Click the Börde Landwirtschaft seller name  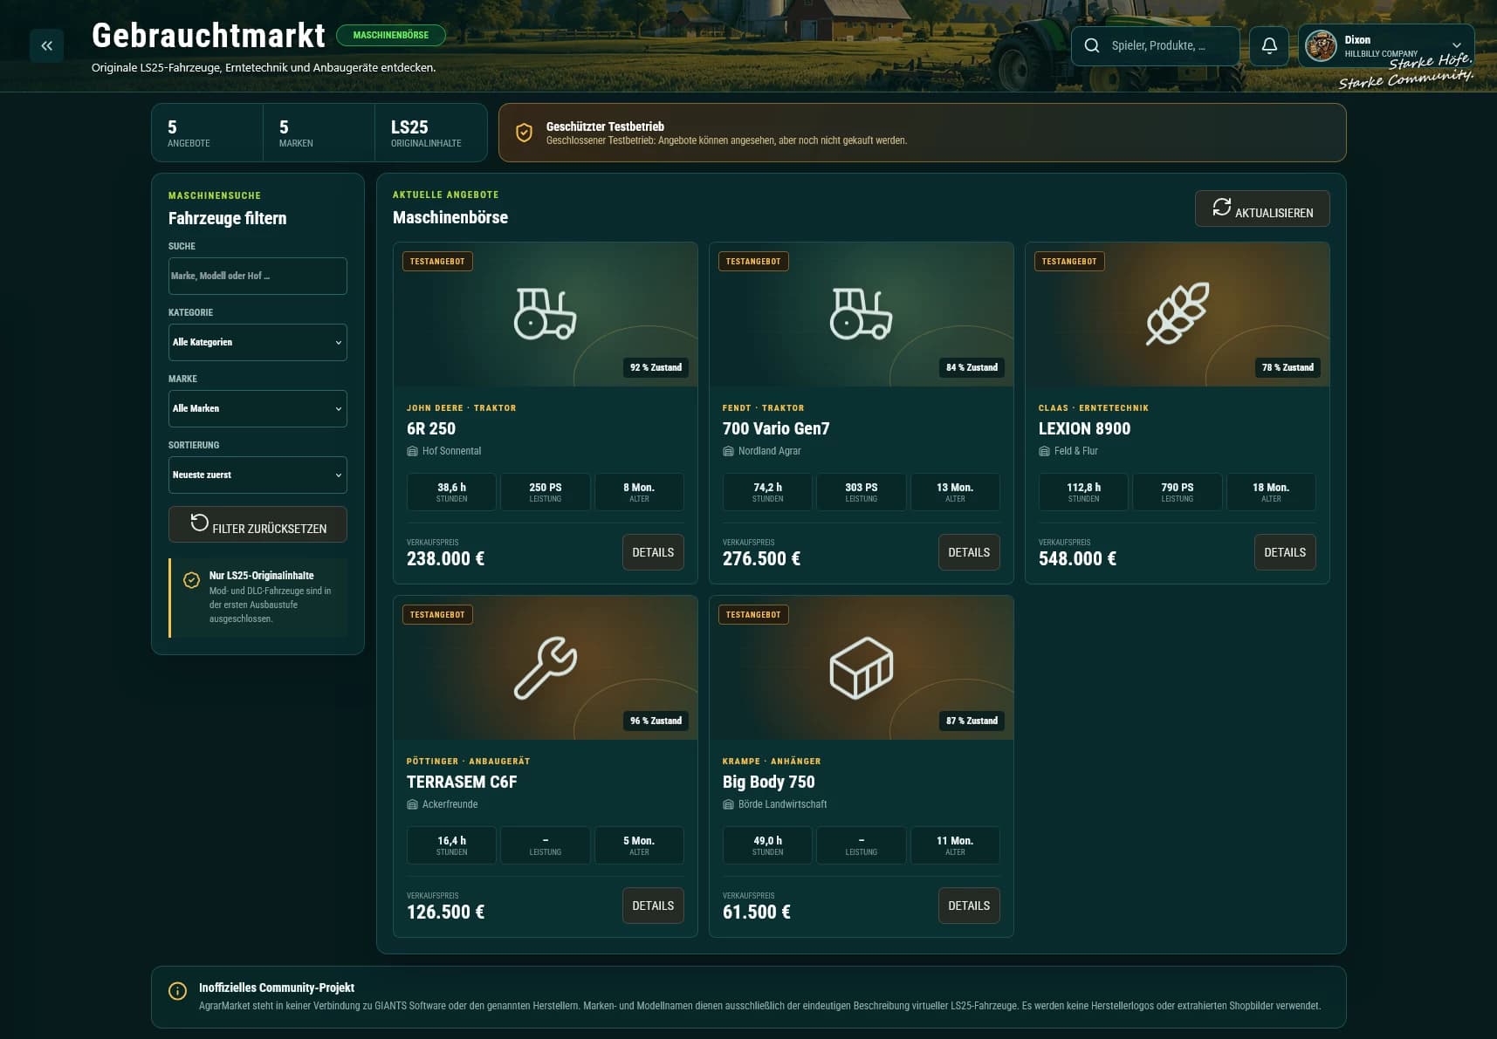[782, 804]
